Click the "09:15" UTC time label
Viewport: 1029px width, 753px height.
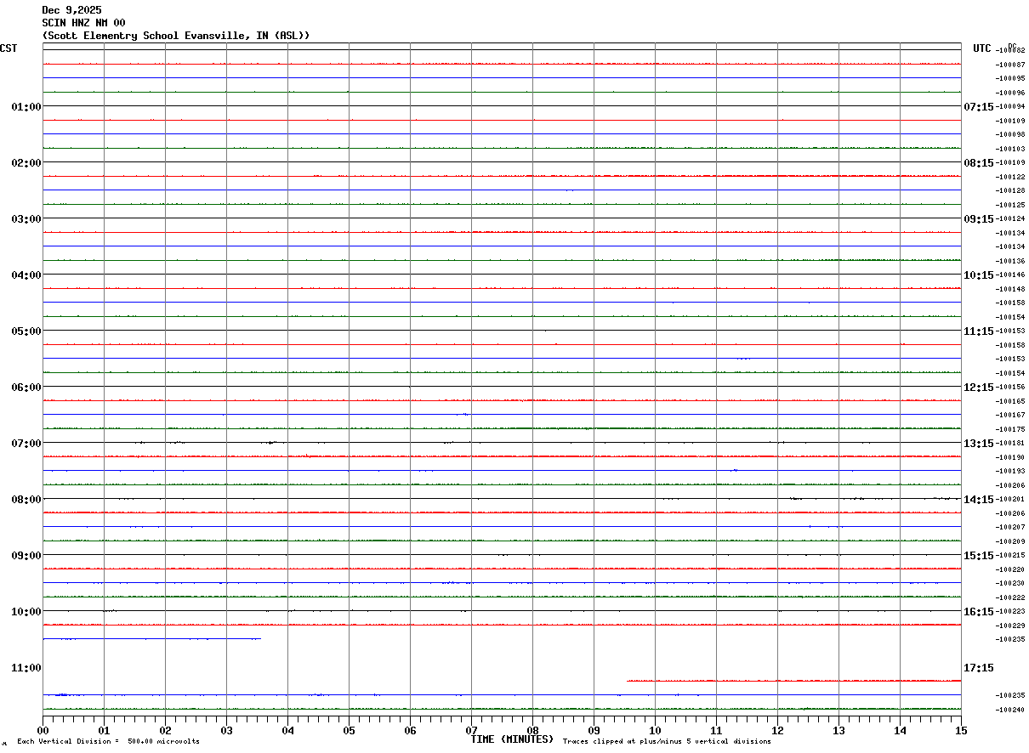pyautogui.click(x=979, y=219)
